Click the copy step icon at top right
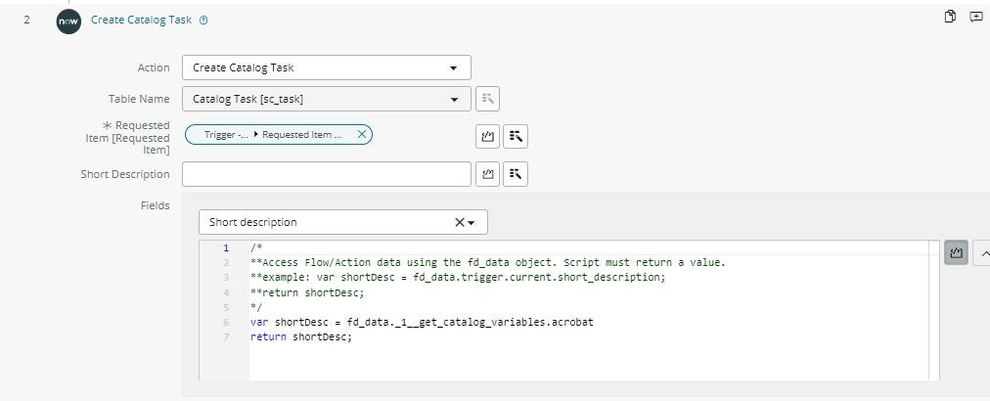The width and height of the screenshot is (990, 401). pos(950,17)
